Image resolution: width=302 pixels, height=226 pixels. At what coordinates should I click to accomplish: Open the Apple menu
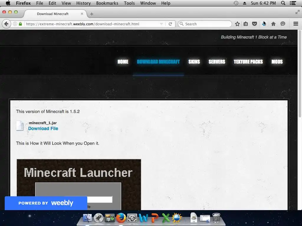8,3
